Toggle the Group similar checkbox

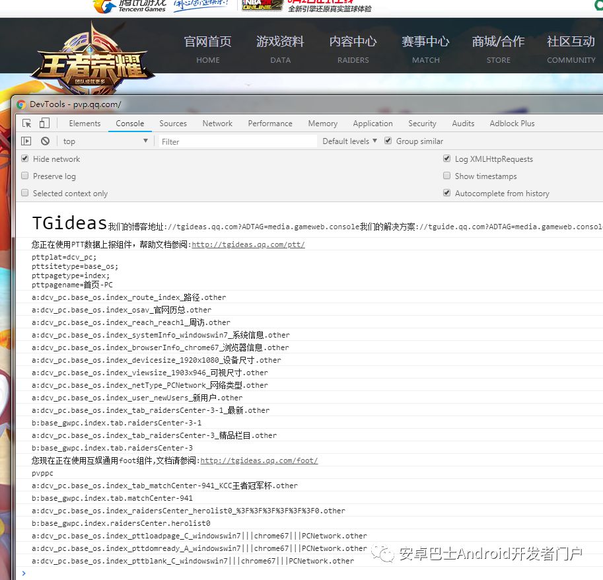coord(388,141)
